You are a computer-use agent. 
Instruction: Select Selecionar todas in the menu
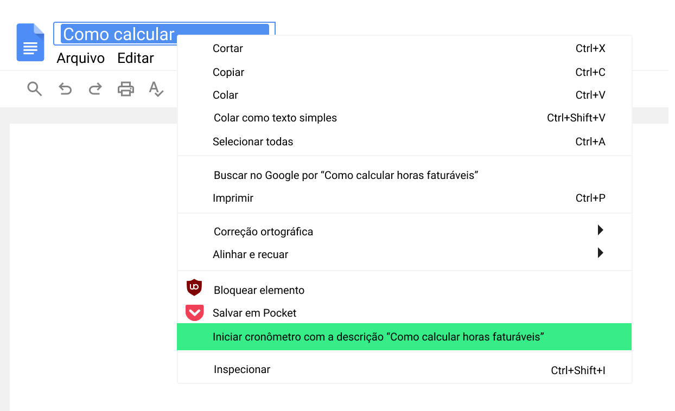pos(252,142)
